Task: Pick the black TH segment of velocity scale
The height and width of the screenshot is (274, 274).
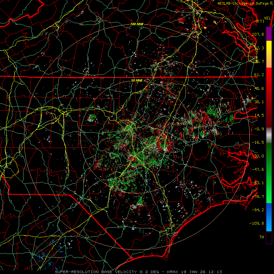Action: pyautogui.click(x=269, y=237)
